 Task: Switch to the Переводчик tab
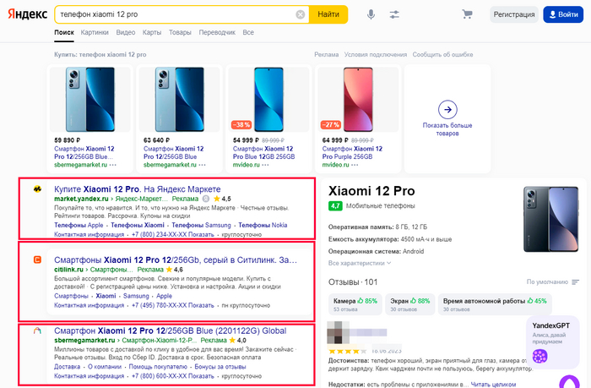[217, 32]
